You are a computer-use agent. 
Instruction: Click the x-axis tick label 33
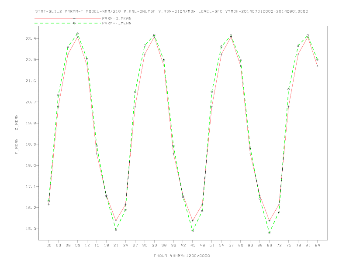(x=154, y=245)
